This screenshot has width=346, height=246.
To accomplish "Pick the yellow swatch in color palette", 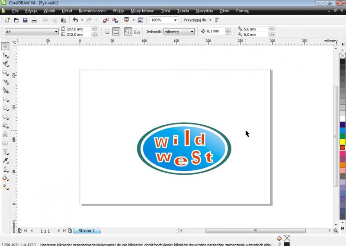I will click(343, 142).
